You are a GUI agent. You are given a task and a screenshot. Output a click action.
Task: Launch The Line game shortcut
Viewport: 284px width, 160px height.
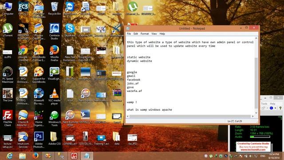click(8, 95)
